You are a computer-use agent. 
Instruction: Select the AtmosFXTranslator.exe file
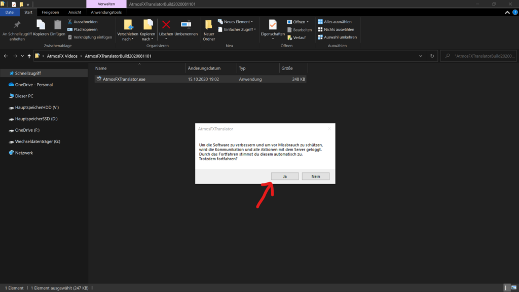coord(200,79)
